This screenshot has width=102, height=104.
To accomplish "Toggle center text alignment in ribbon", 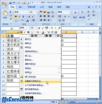I will tap(45, 16).
